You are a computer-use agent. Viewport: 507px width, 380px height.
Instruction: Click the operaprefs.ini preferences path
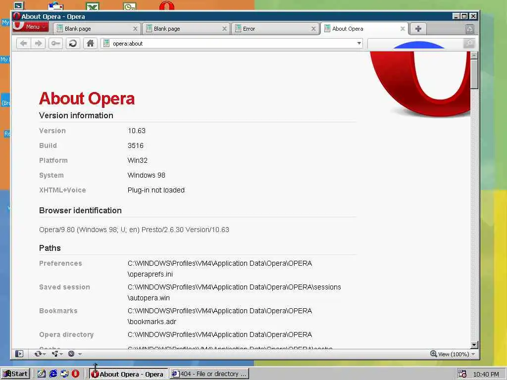click(220, 269)
